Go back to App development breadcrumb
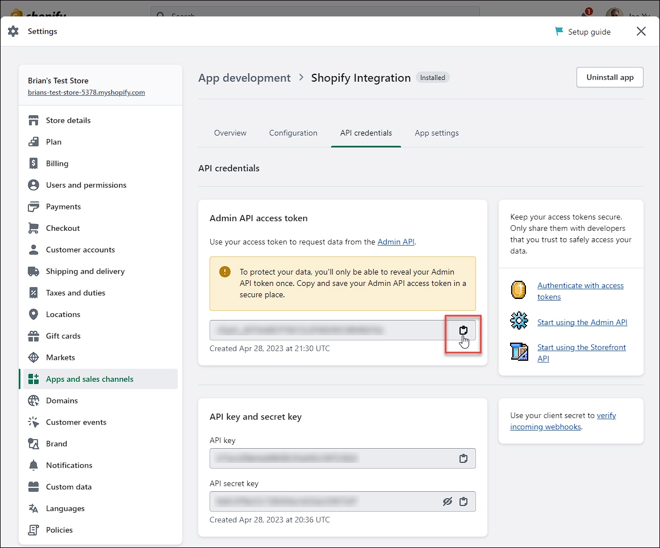The width and height of the screenshot is (660, 548). click(244, 78)
